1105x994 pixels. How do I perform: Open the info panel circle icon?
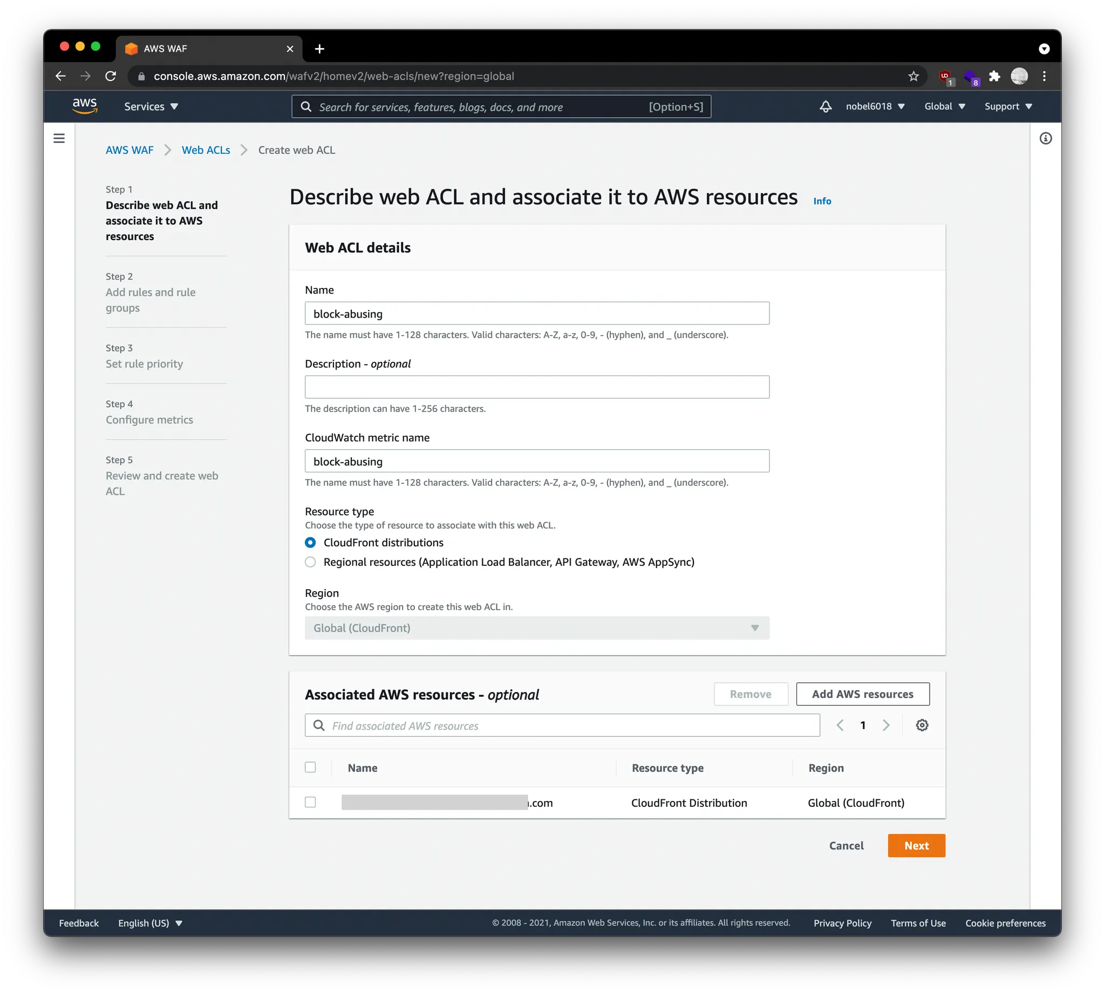(1045, 138)
